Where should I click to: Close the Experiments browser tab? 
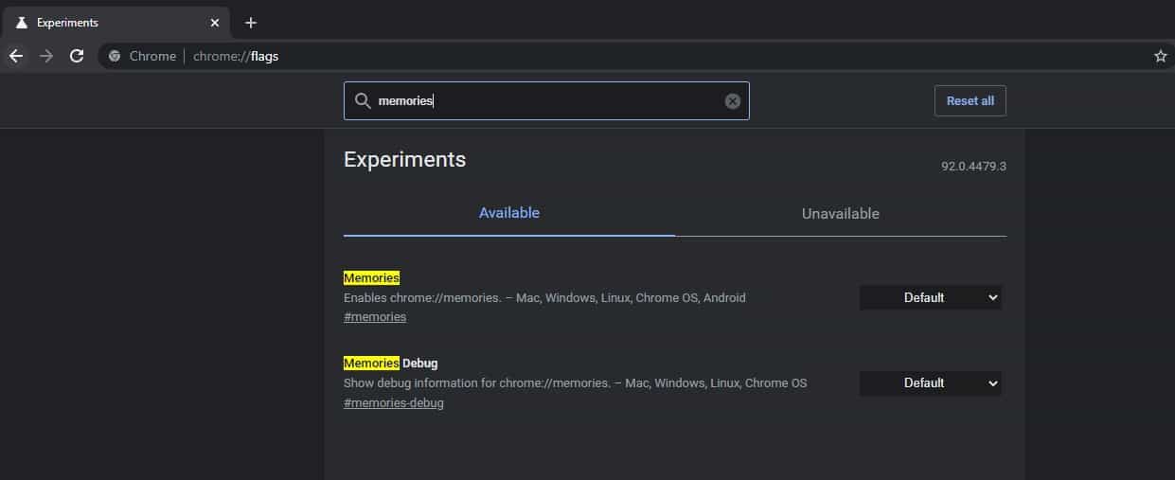pos(215,23)
